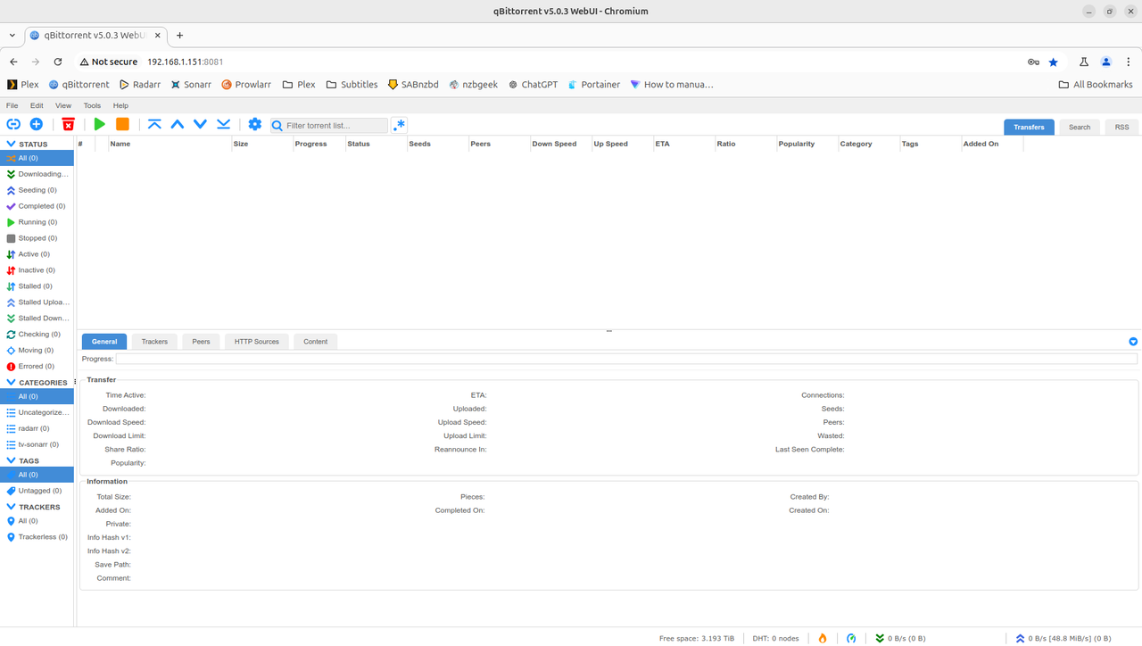The image size is (1142, 646).
Task: Open the Radarr bookmark
Action: point(138,85)
